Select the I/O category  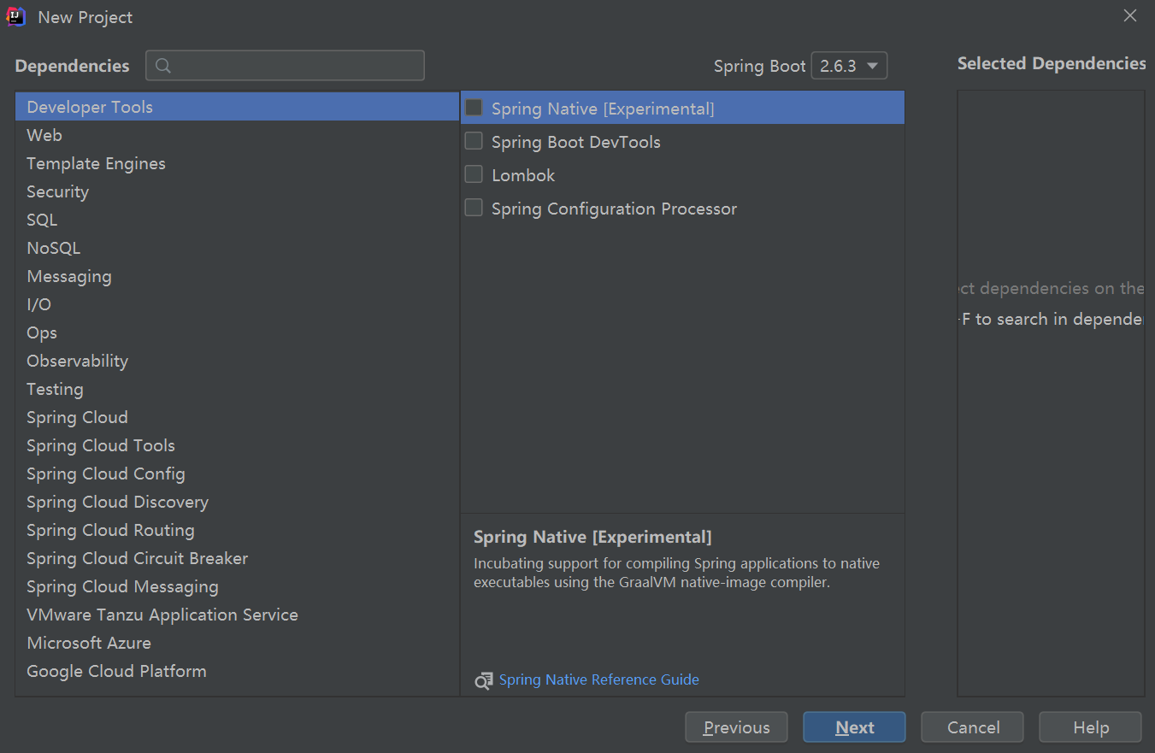pyautogui.click(x=238, y=304)
